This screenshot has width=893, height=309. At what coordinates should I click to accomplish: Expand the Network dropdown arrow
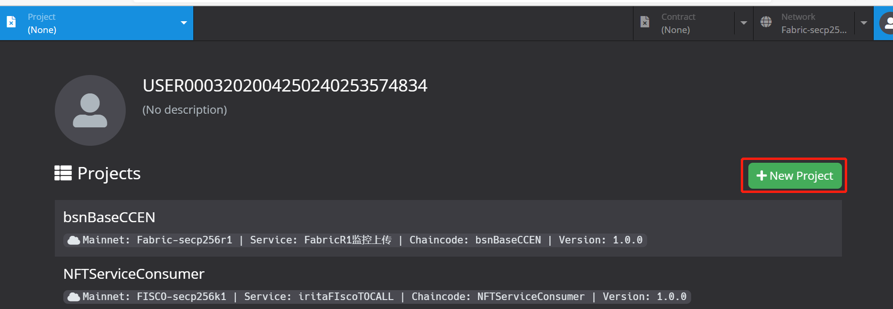coord(864,23)
